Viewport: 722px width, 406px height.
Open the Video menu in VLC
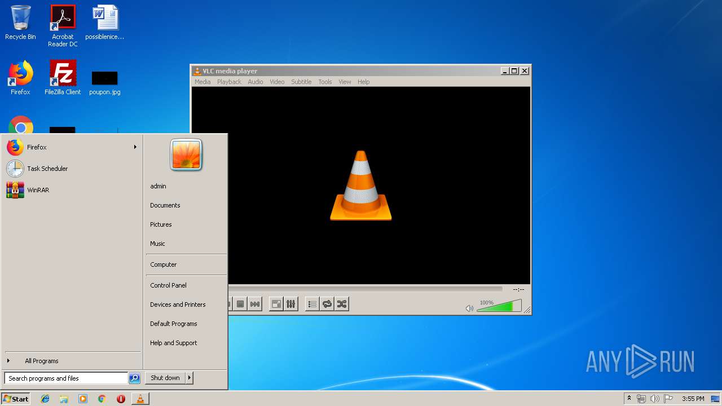pyautogui.click(x=277, y=82)
